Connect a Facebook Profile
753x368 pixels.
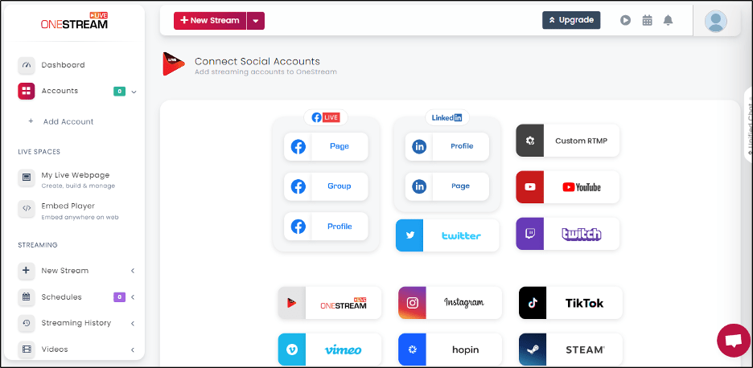tap(326, 227)
